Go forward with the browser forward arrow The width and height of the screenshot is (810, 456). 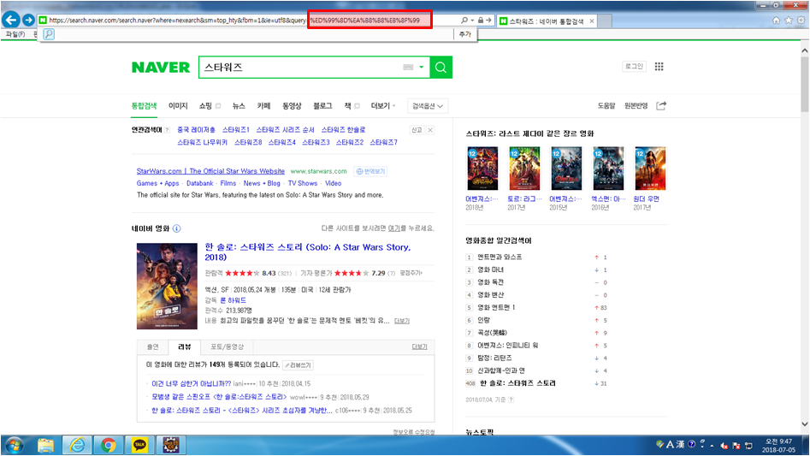point(28,21)
